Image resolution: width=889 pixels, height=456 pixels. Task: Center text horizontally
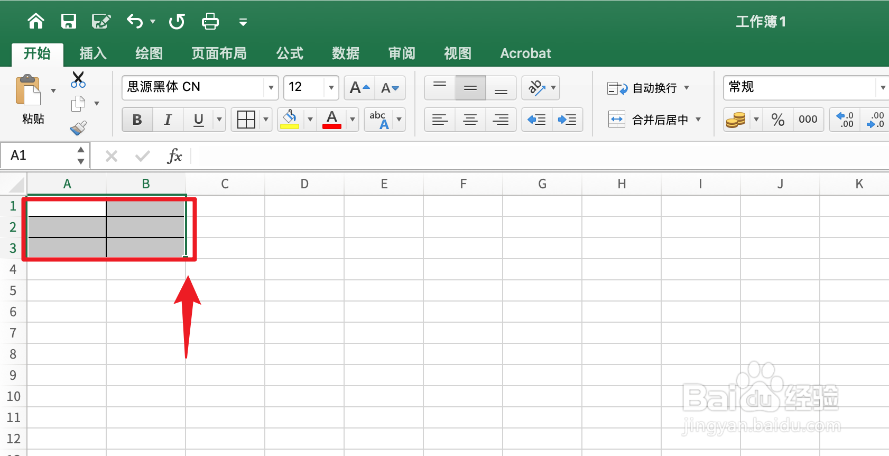point(470,120)
